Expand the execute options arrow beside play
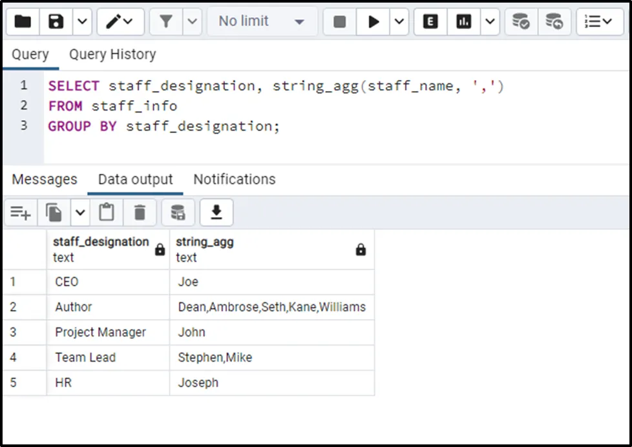This screenshot has width=632, height=447. point(399,22)
